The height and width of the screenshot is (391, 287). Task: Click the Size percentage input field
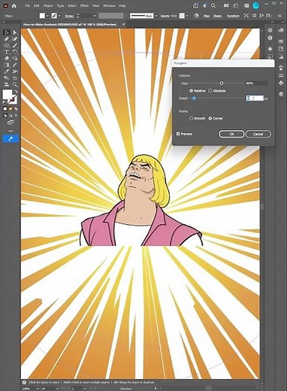click(256, 83)
